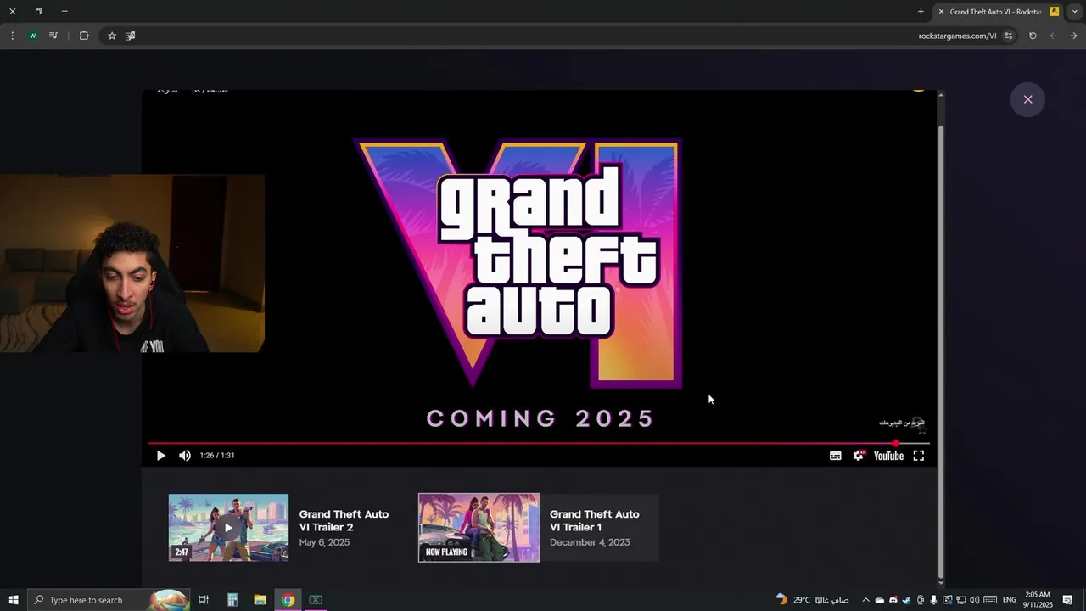
Task: Open more videos link at the video's corner
Action: (902, 423)
